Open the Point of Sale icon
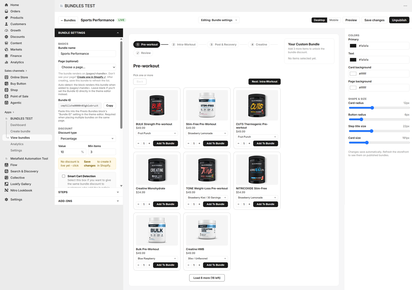This screenshot has height=290, width=412. [6, 96]
